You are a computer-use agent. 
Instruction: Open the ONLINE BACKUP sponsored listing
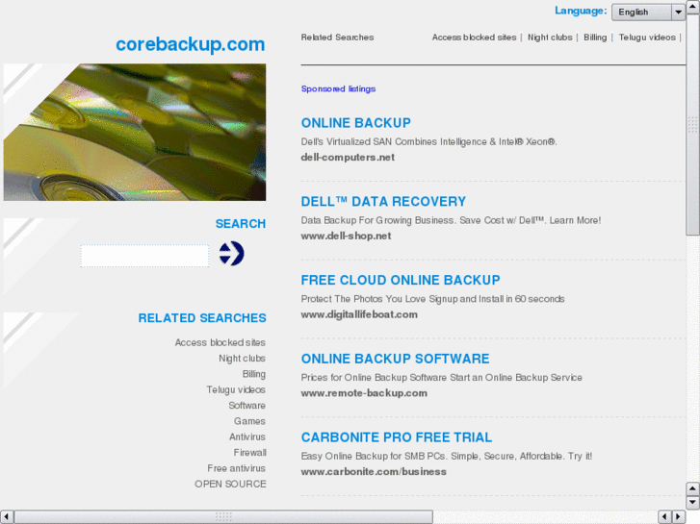point(356,123)
